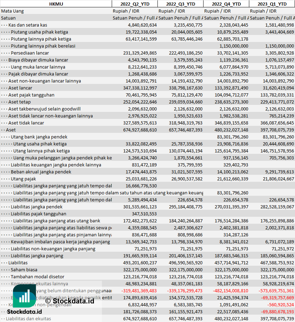Select total assets value 657,746,487,393 in Aset row

185,130
